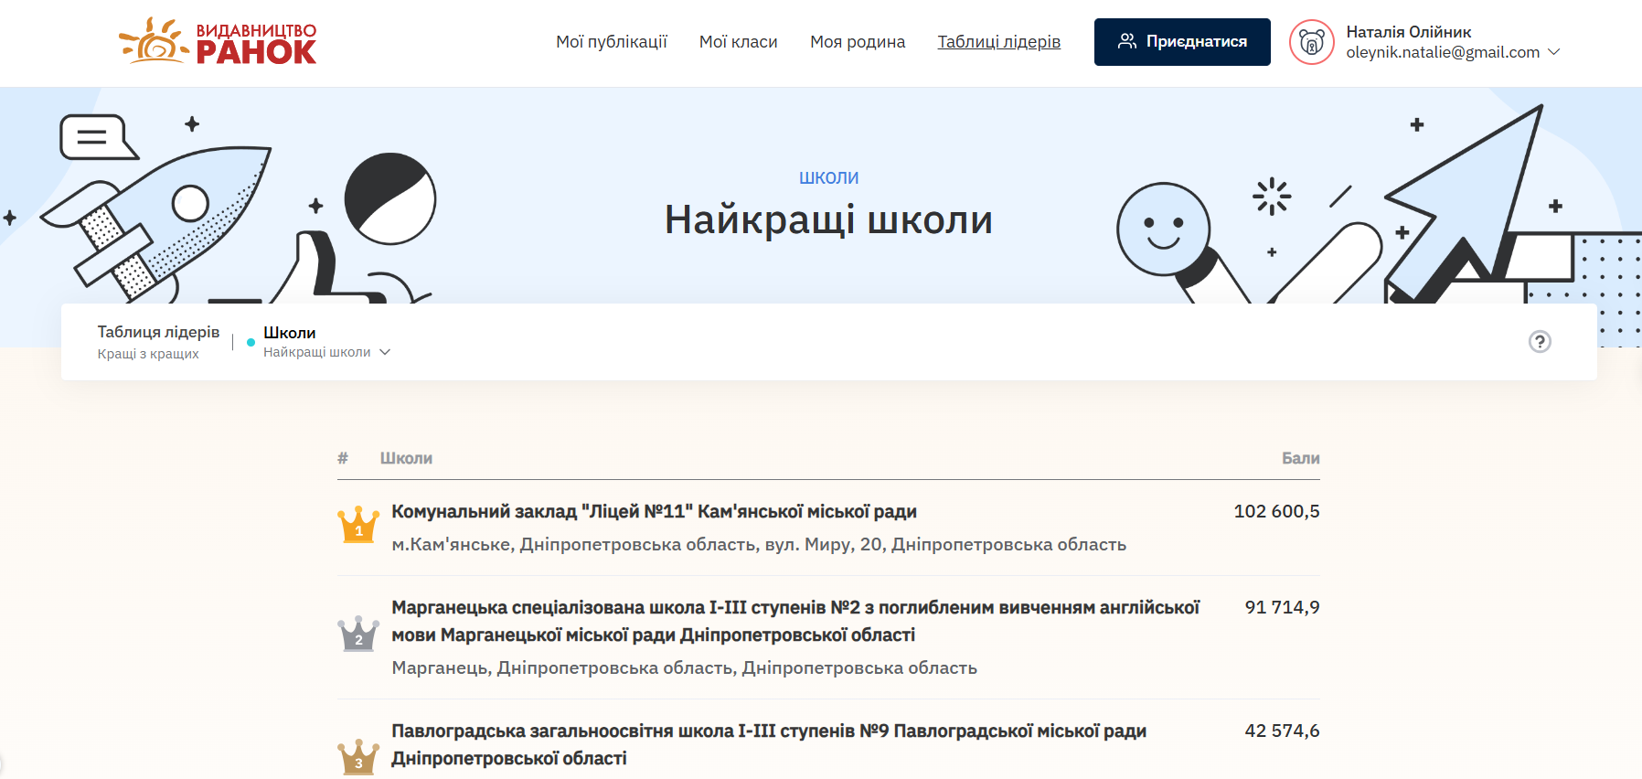
Task: Click the teal dot beside Школи
Action: [251, 342]
